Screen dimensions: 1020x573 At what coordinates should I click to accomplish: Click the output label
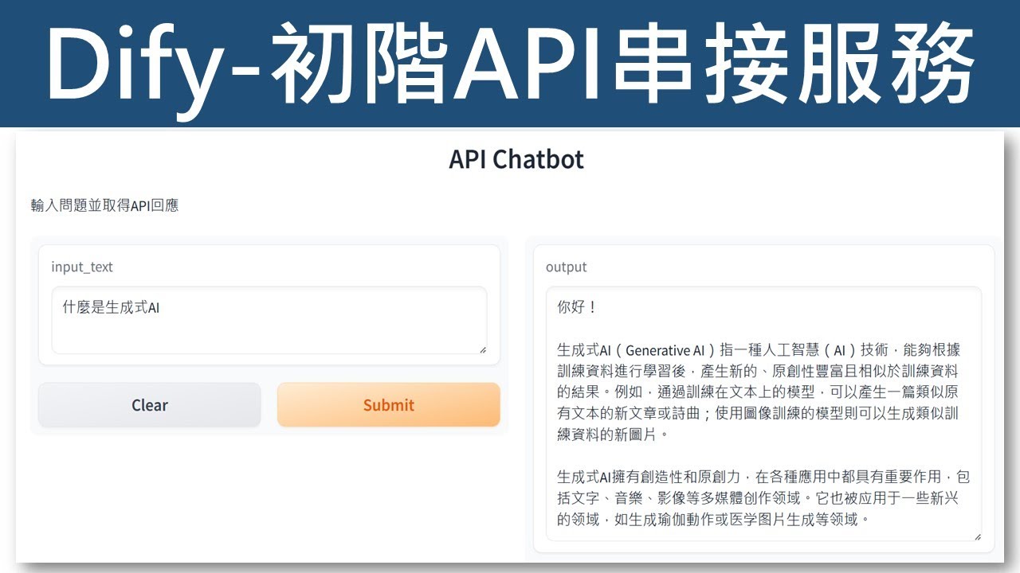click(x=566, y=267)
